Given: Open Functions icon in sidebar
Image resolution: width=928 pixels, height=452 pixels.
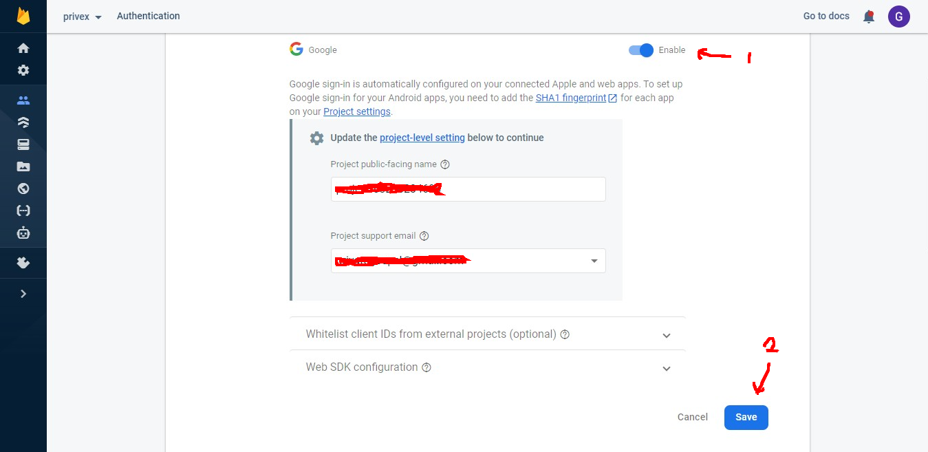Looking at the screenshot, I should tap(23, 211).
